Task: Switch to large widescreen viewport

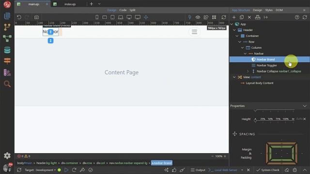Action: pos(138,17)
